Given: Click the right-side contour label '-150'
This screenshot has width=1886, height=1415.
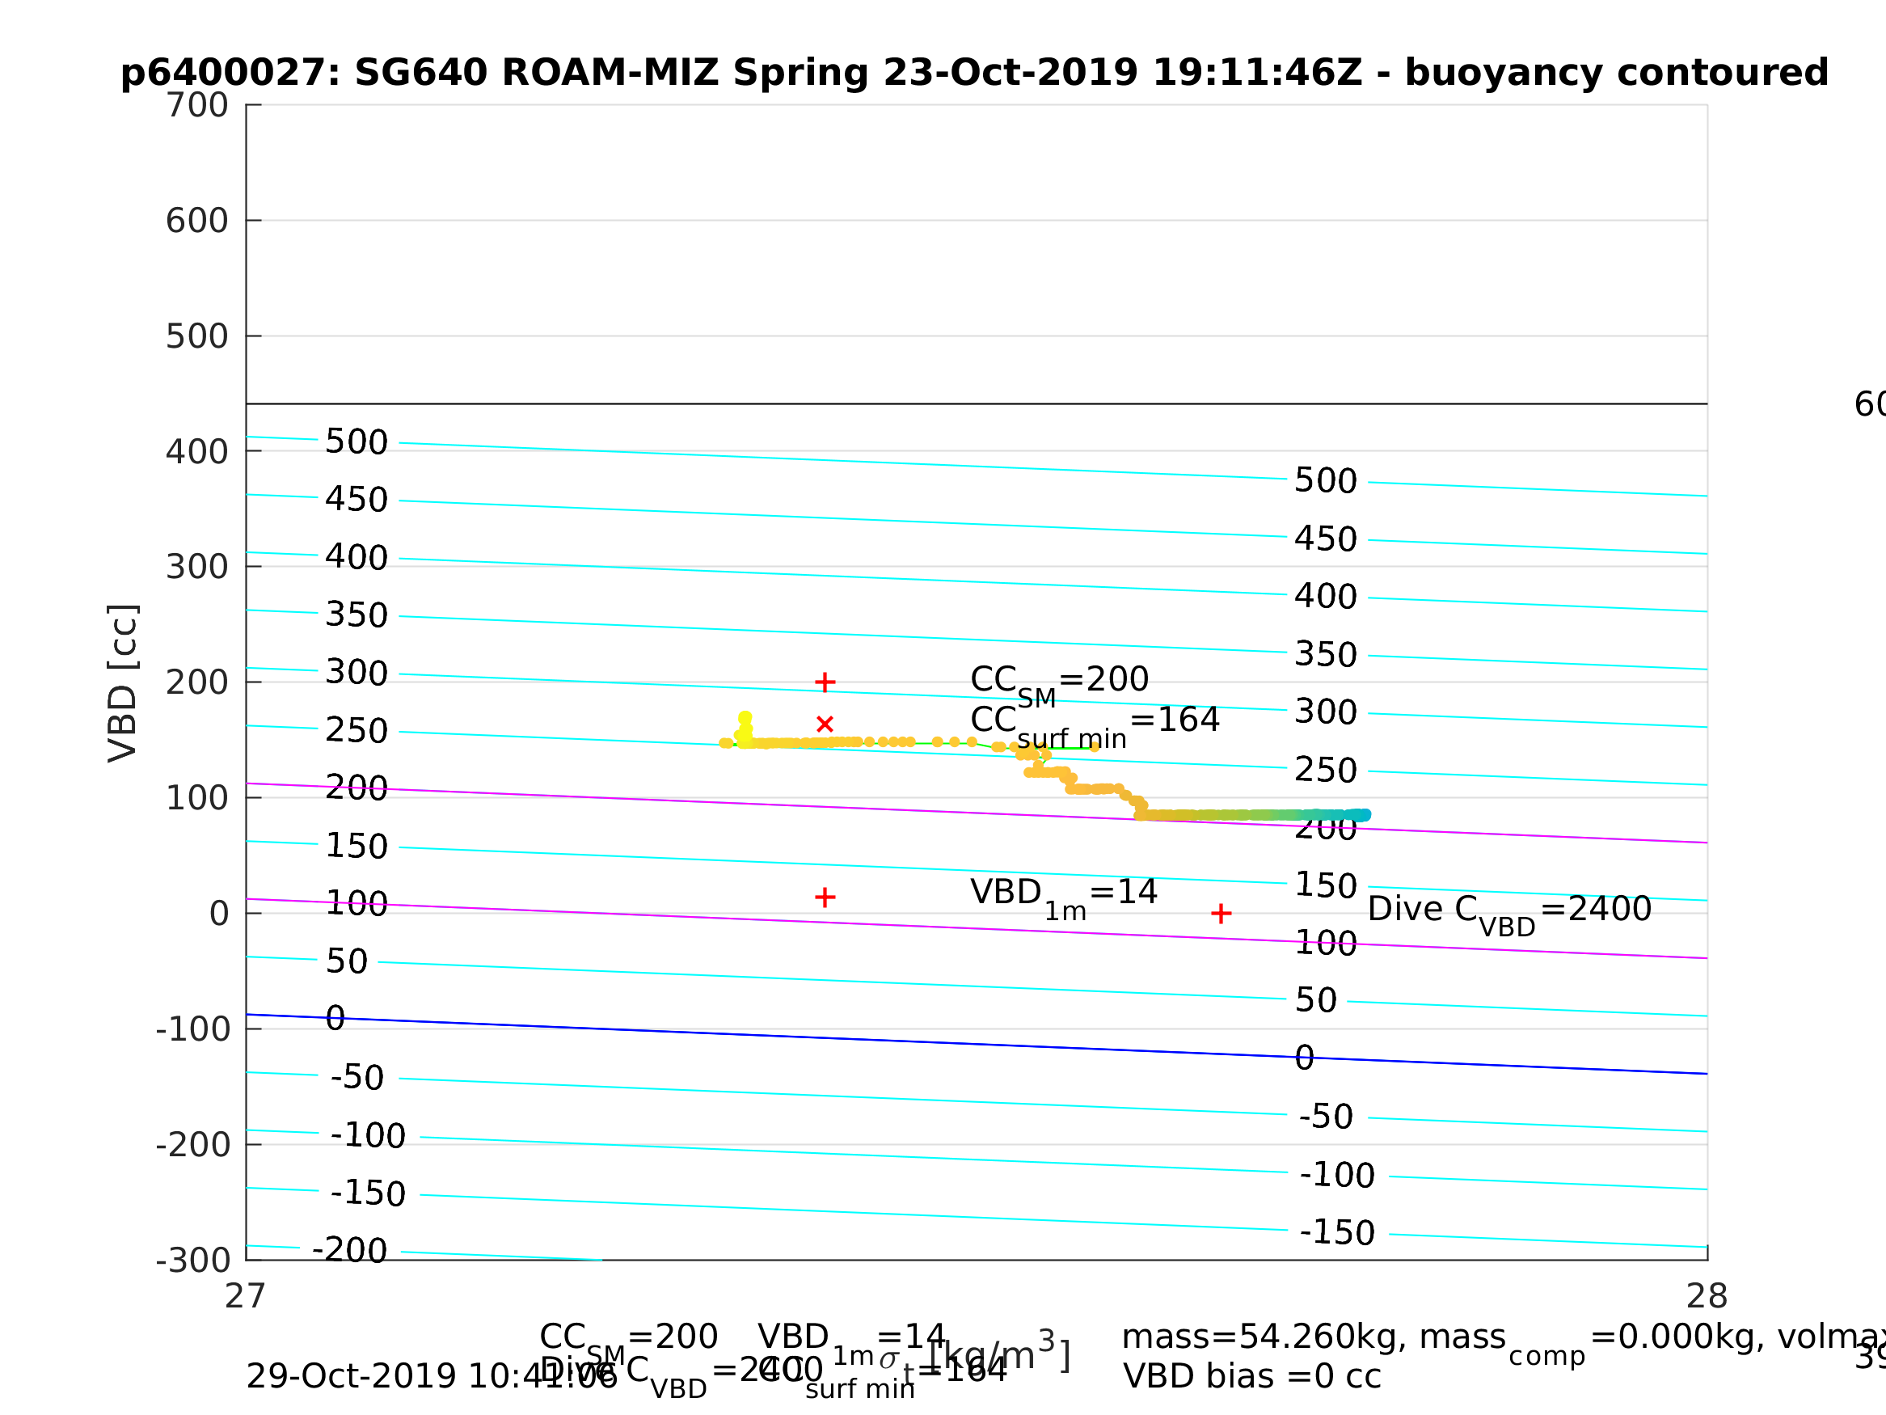Looking at the screenshot, I should [1337, 1232].
